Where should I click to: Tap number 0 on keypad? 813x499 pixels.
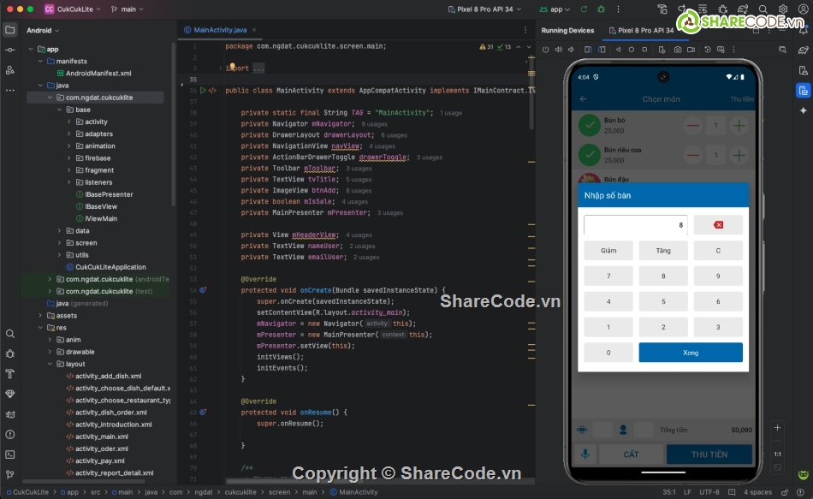(608, 353)
